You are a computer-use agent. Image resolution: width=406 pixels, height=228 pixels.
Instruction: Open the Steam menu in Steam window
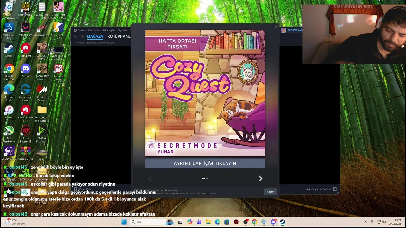[82, 30]
